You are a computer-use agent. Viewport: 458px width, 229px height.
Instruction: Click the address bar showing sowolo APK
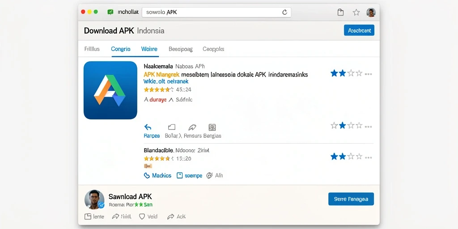coord(216,12)
